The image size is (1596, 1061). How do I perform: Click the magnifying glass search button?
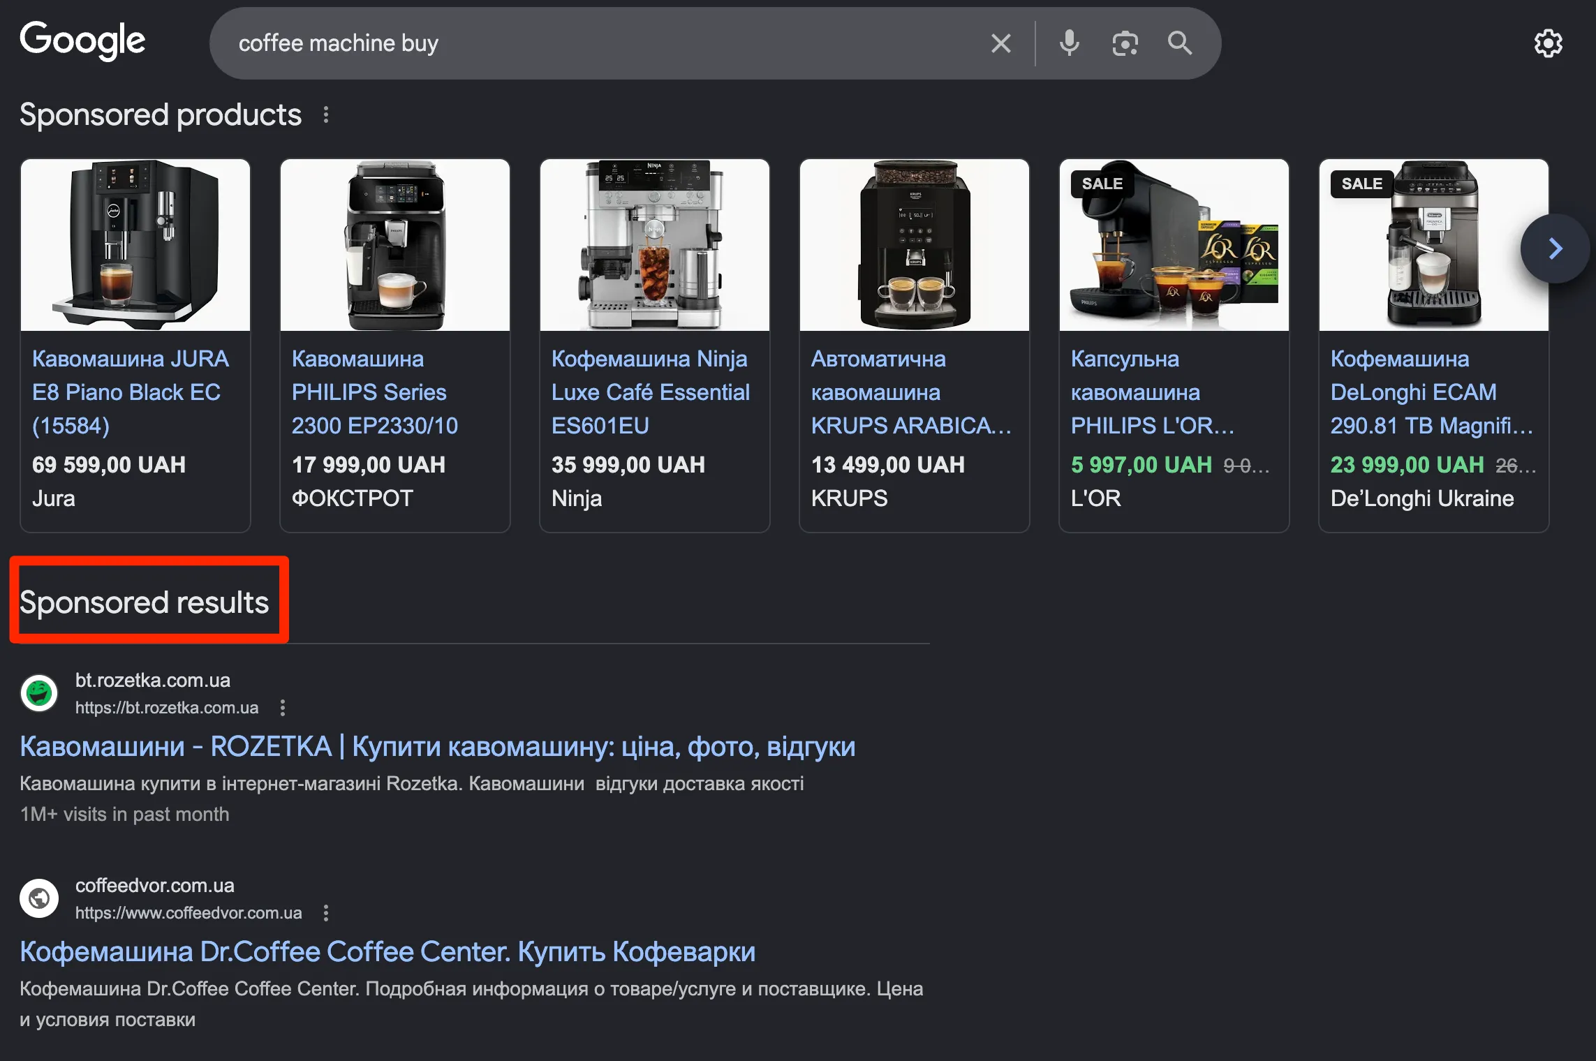[1180, 43]
